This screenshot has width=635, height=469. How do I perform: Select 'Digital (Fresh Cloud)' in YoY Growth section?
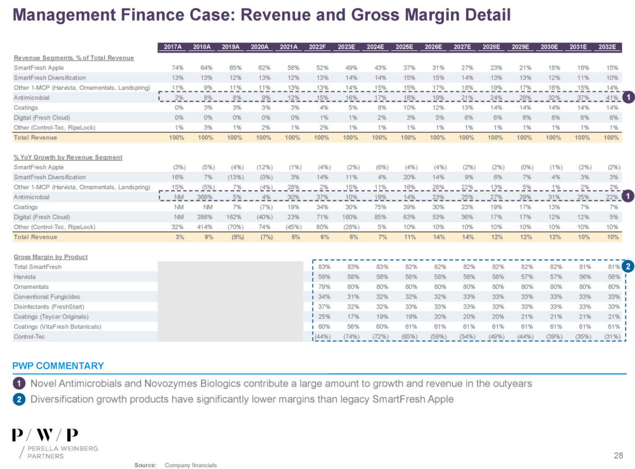tap(42, 217)
